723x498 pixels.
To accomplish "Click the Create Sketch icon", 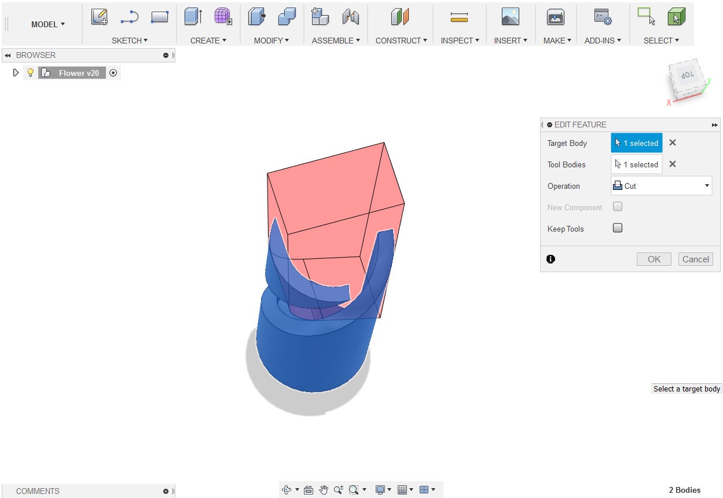I will (x=100, y=17).
